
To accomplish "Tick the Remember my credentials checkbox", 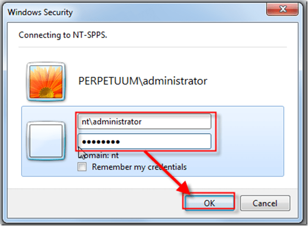I will coord(82,167).
